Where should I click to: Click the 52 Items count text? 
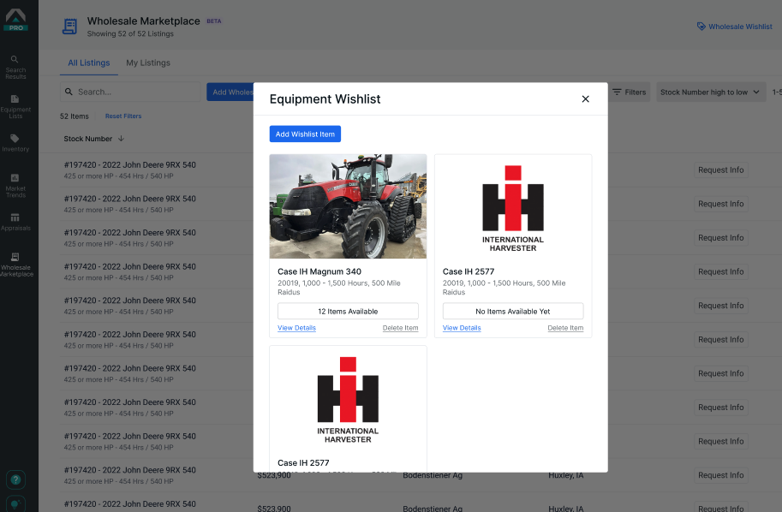pos(75,116)
